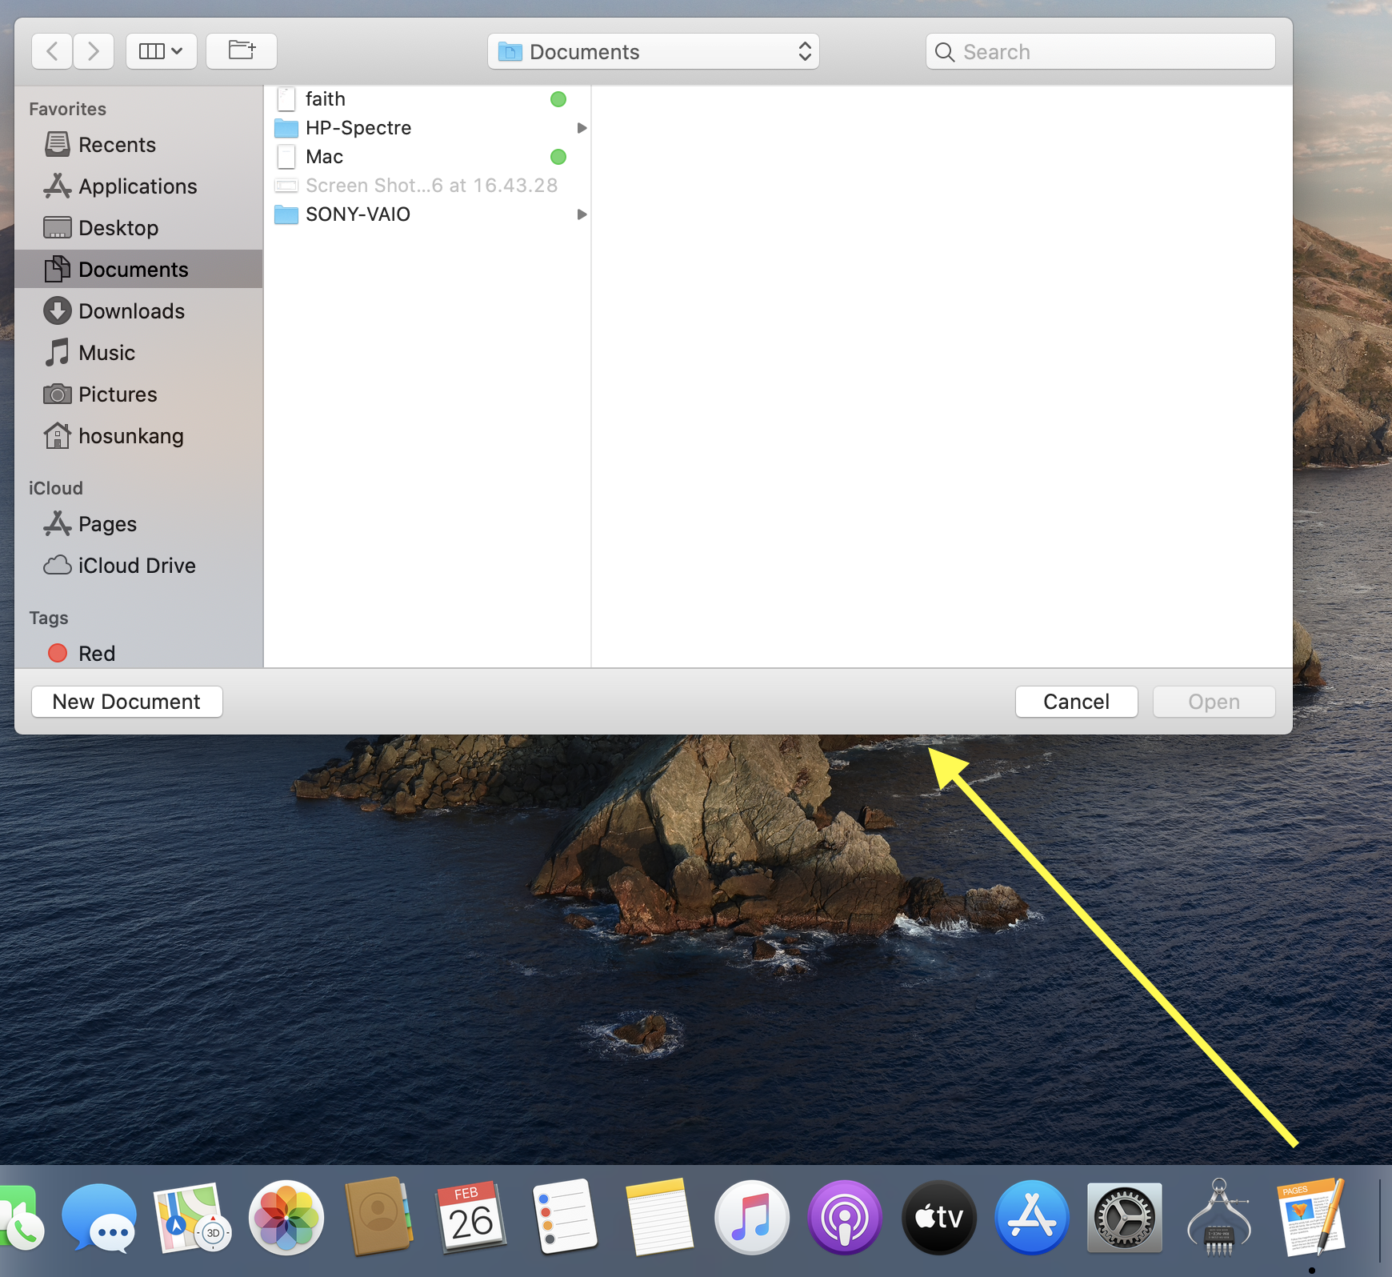This screenshot has width=1392, height=1277.
Task: Select the hosunkang home folder
Action: coord(138,436)
